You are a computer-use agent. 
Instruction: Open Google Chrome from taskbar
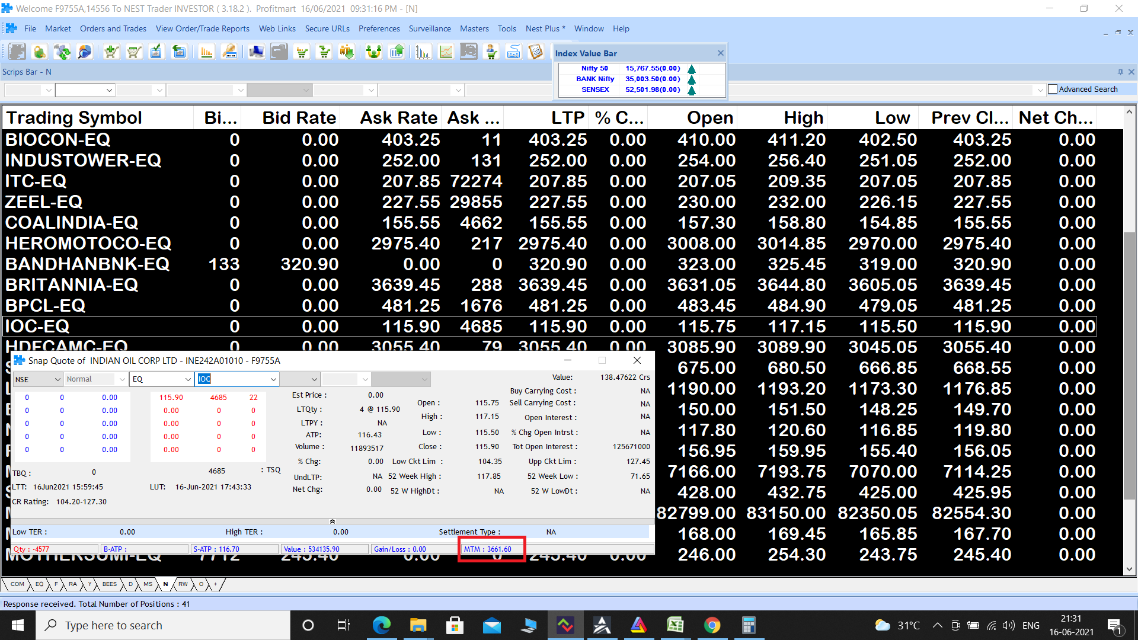pyautogui.click(x=712, y=625)
